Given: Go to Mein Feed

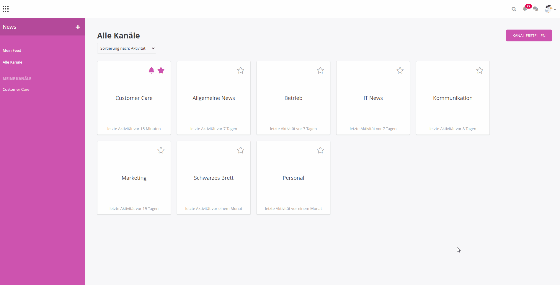Looking at the screenshot, I should pyautogui.click(x=12, y=50).
